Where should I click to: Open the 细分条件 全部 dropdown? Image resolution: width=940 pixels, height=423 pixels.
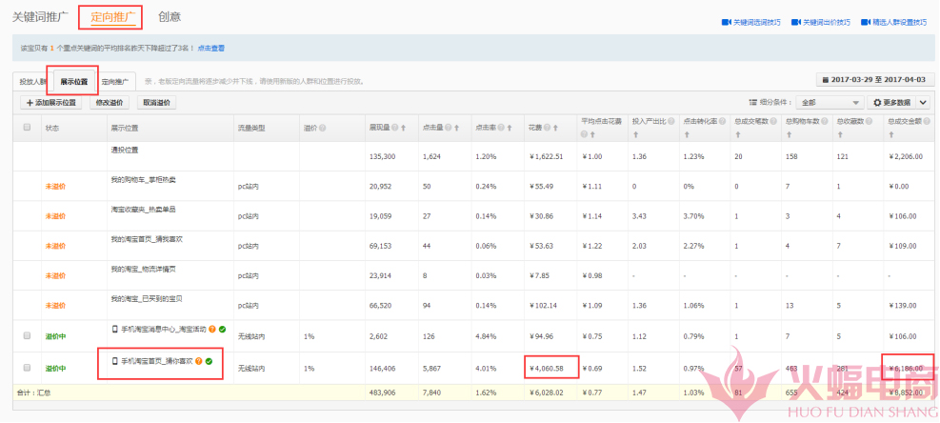pos(830,103)
